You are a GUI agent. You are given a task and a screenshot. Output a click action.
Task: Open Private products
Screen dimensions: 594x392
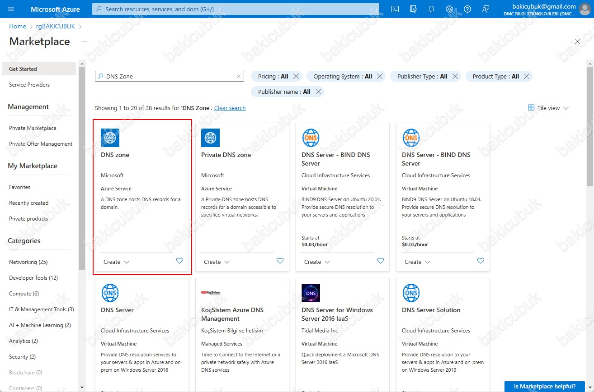[28, 219]
